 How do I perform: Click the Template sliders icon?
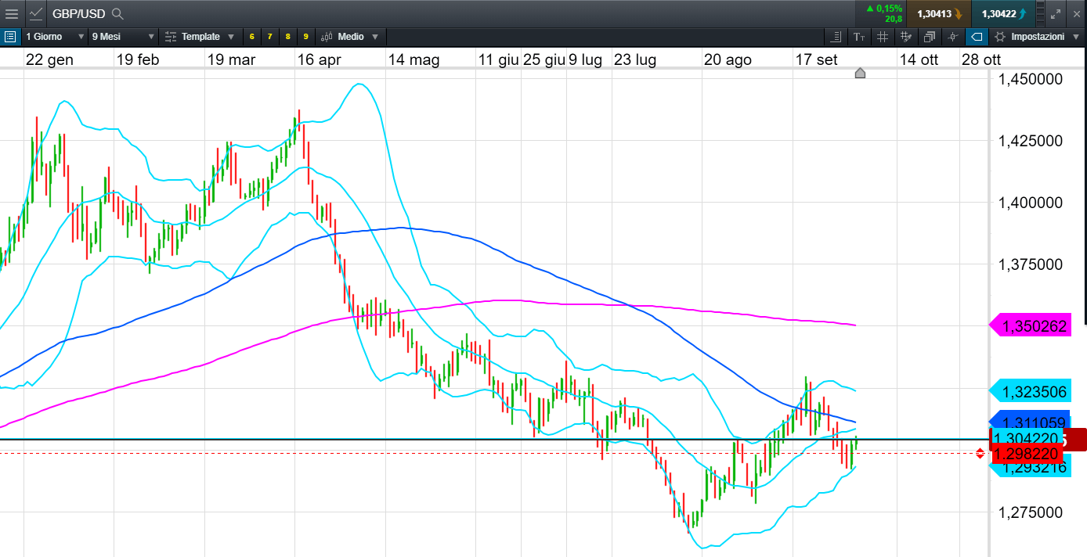(170, 37)
